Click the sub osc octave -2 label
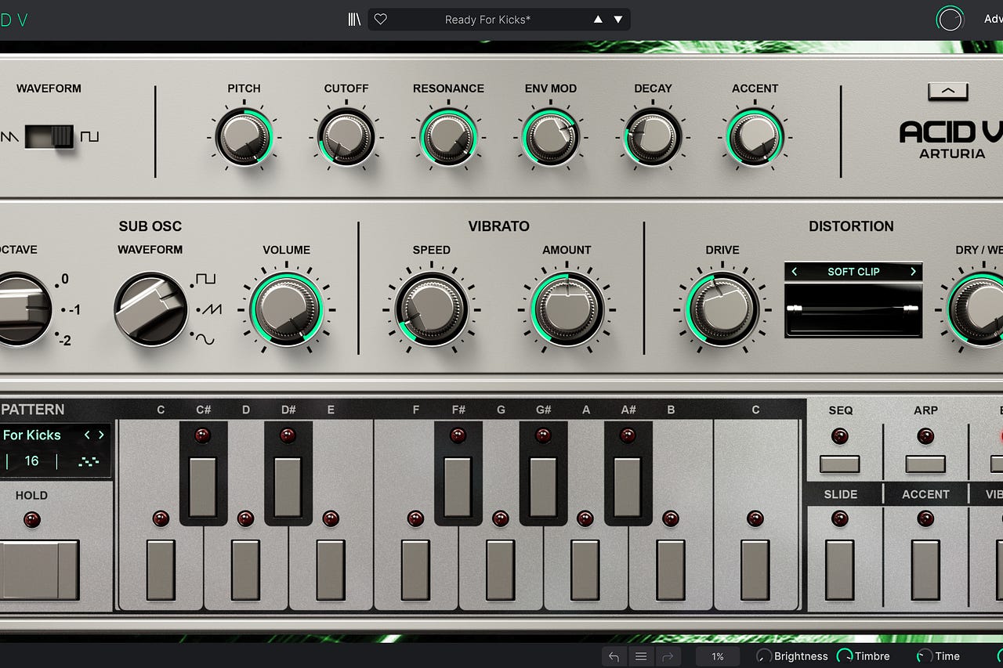This screenshot has width=1003, height=668. (x=64, y=340)
